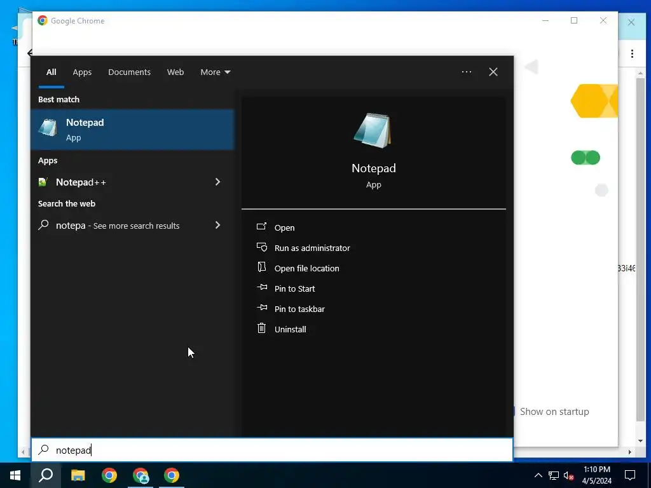Open the first Chrome taskbar icon

[x=109, y=475]
